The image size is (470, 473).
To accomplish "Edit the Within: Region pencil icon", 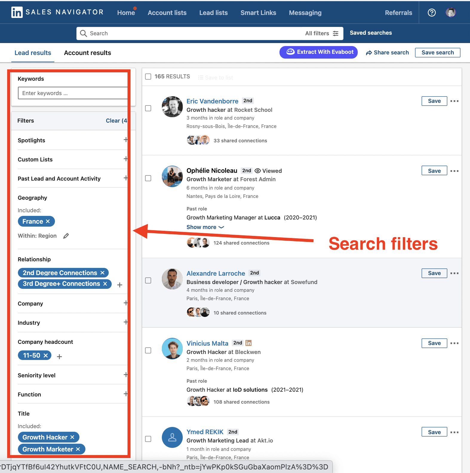I will [x=66, y=236].
